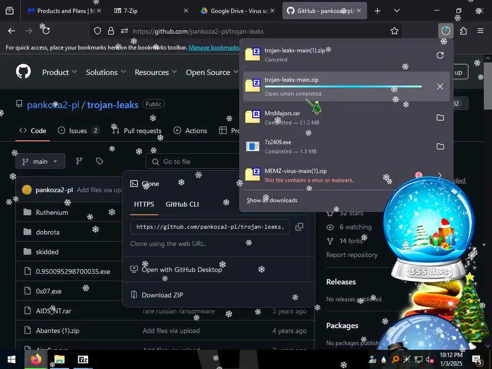Open the Issues tab

click(78, 131)
